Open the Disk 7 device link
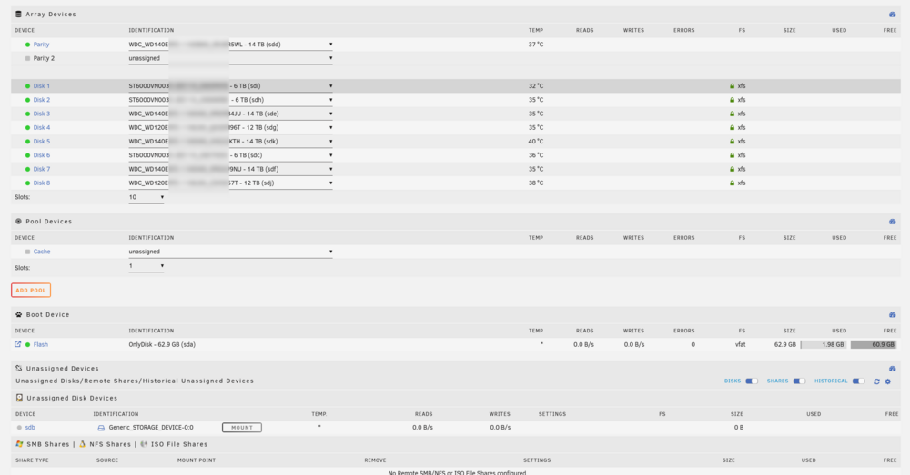The image size is (910, 475). pyautogui.click(x=41, y=170)
